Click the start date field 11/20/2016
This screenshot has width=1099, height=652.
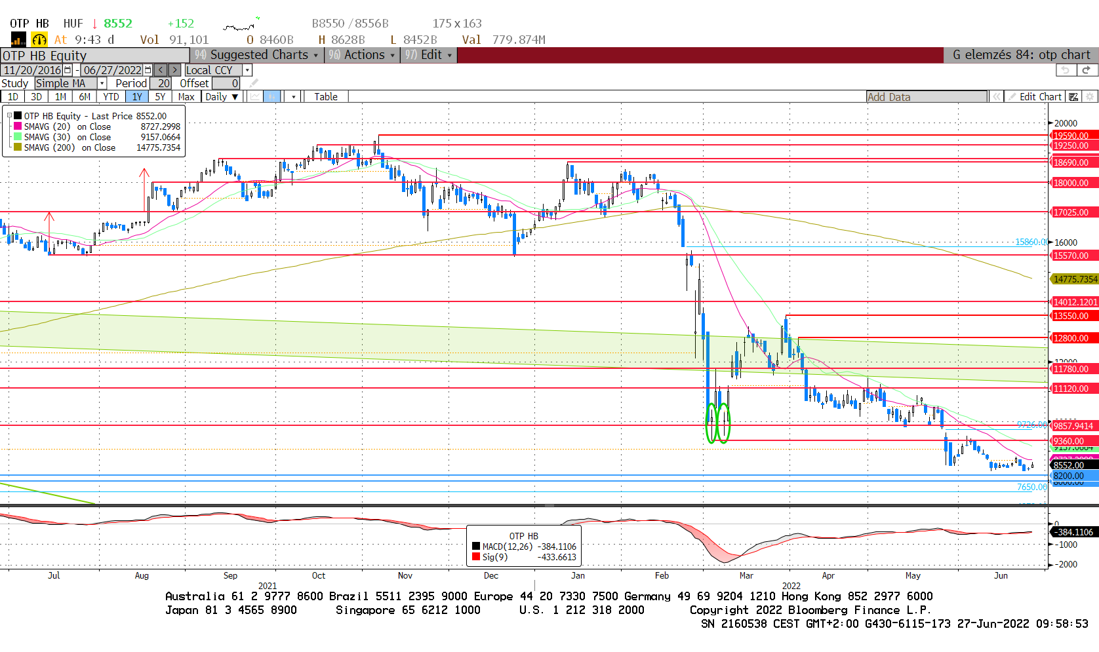pos(32,70)
